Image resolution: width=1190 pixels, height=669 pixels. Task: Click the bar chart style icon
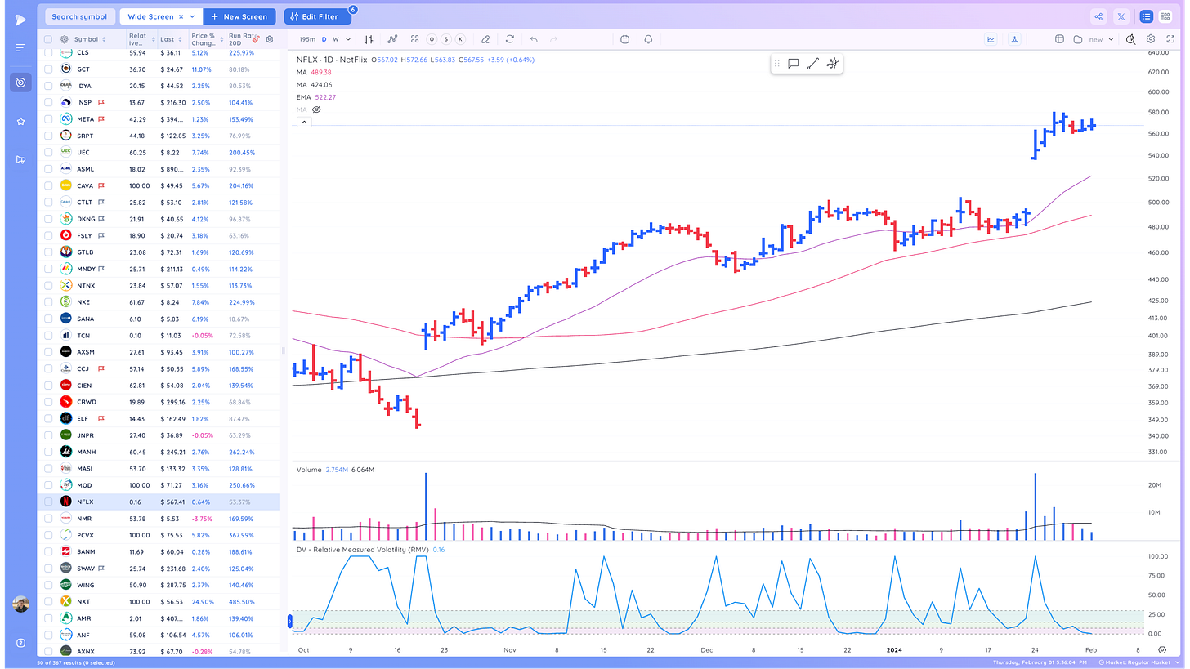pos(369,39)
